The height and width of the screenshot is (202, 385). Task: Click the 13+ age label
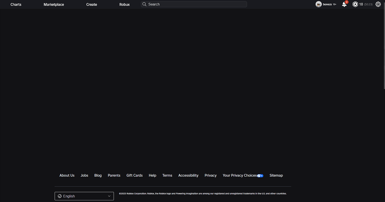335,4
